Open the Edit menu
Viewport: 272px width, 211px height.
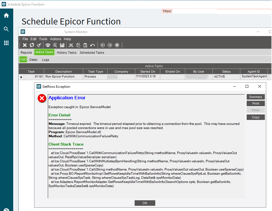[34, 39]
